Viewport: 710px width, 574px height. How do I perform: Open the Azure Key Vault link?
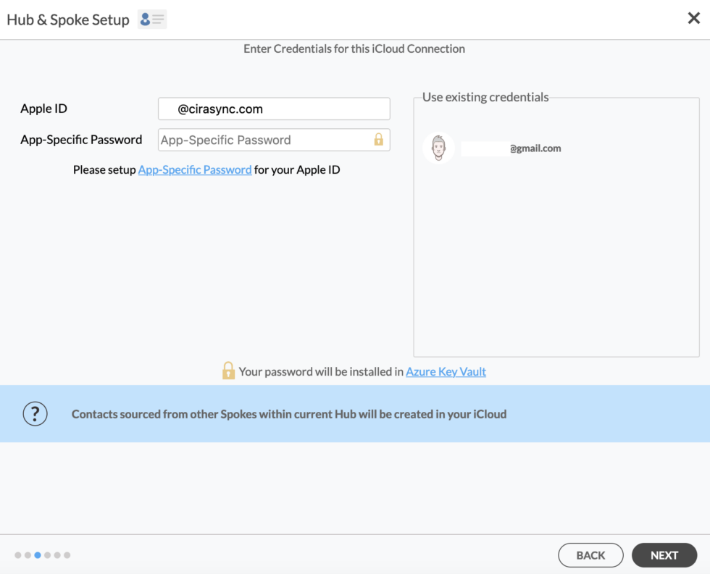446,371
